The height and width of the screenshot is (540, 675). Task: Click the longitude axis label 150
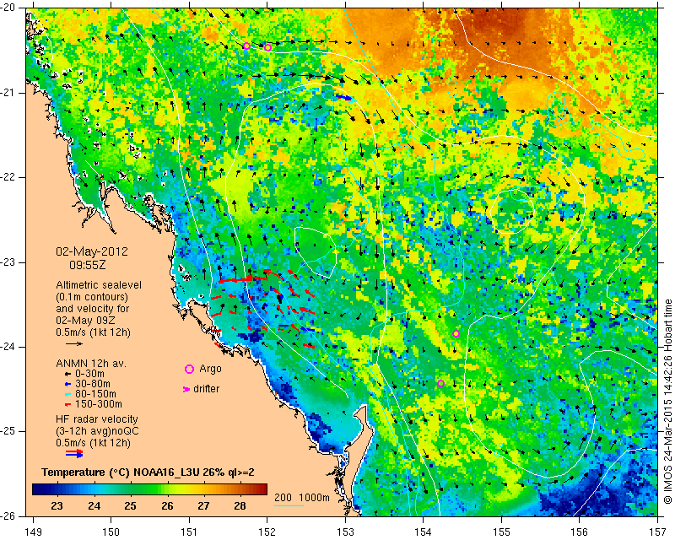point(111,532)
